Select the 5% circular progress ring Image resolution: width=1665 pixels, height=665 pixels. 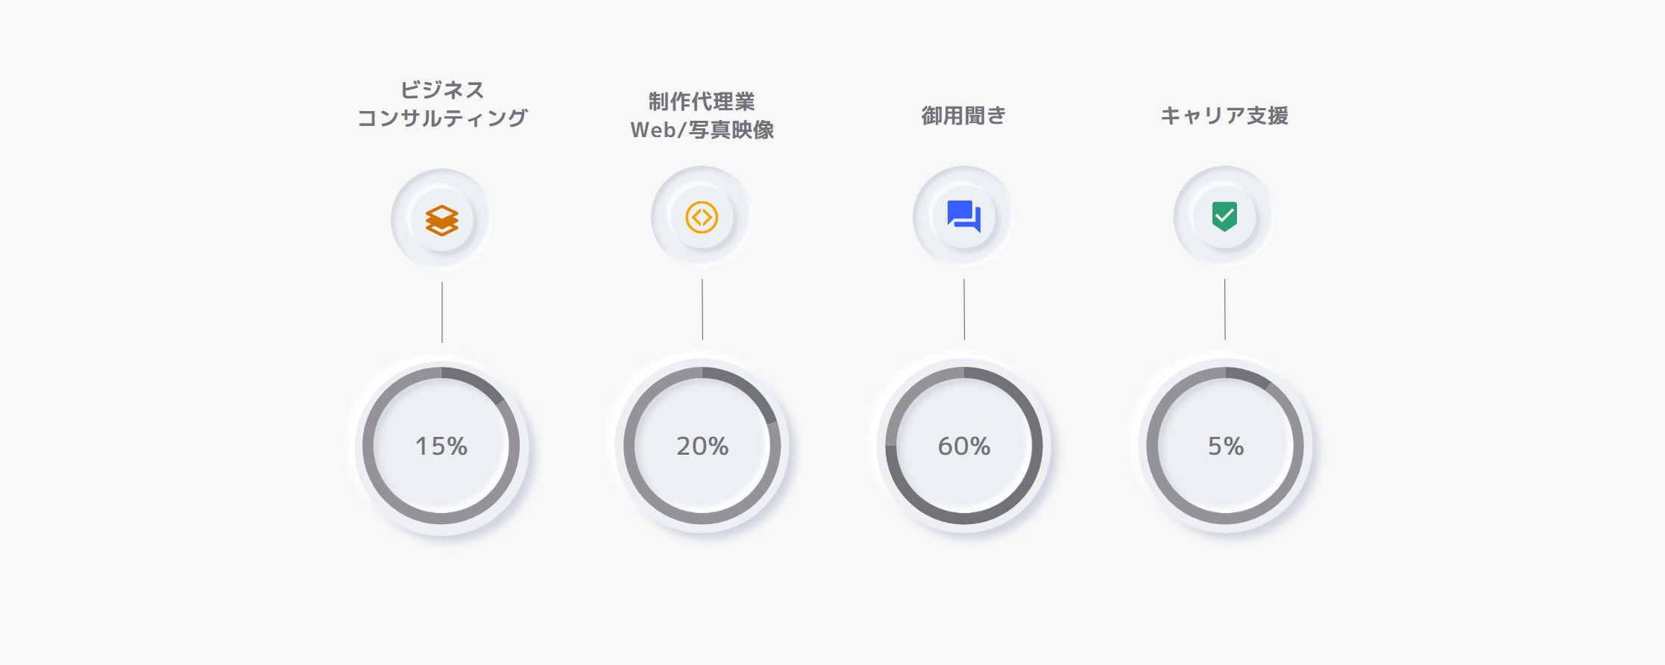tap(1225, 446)
